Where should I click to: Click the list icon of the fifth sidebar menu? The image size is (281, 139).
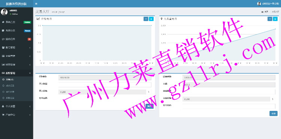3,56
